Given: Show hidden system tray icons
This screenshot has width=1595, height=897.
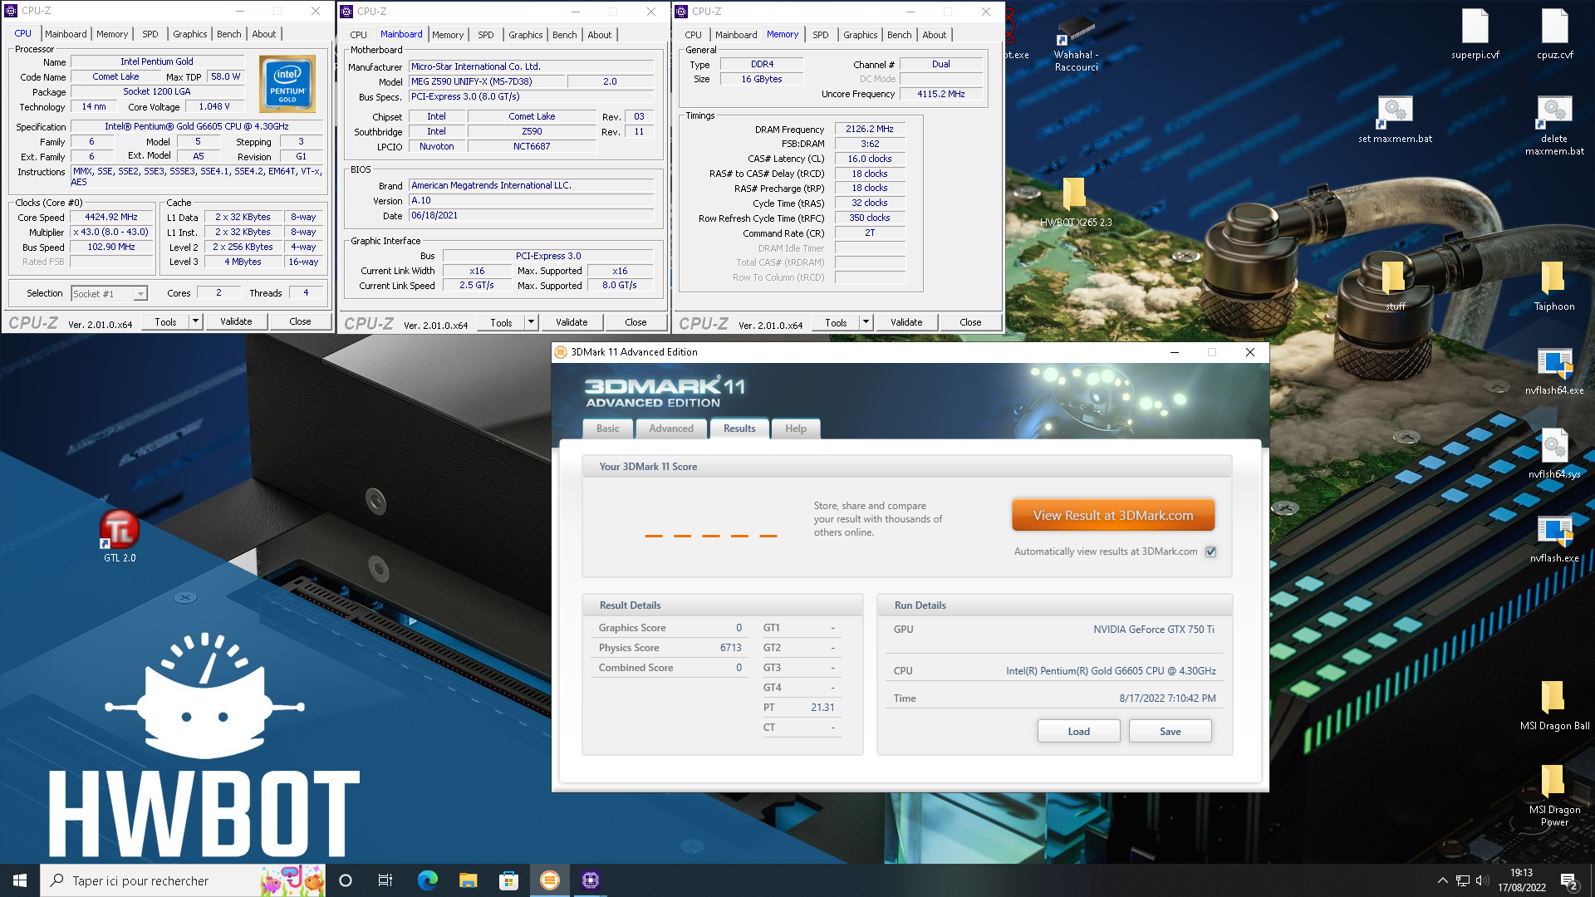Looking at the screenshot, I should click(x=1442, y=880).
